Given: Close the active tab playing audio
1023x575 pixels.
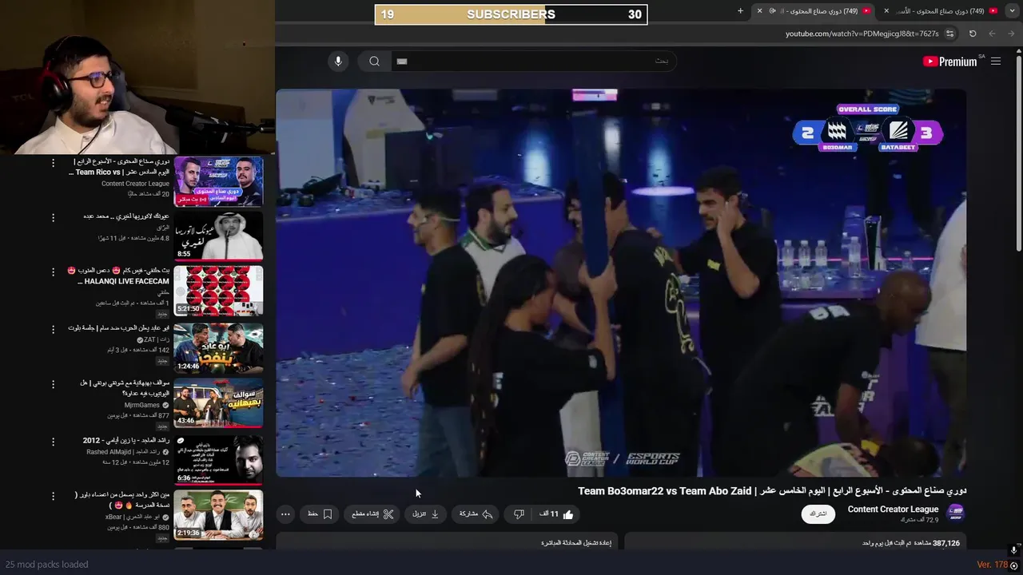Looking at the screenshot, I should 760,11.
